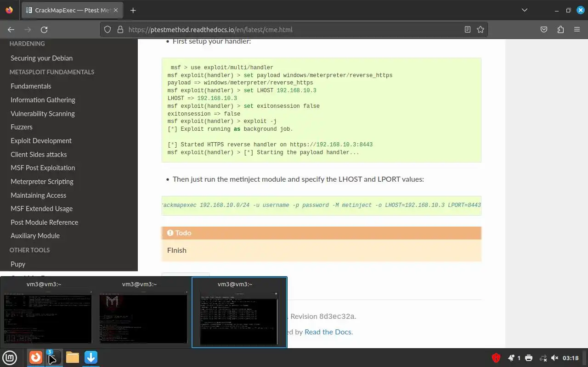Reload the current page
Image resolution: width=588 pixels, height=367 pixels.
[x=44, y=29]
